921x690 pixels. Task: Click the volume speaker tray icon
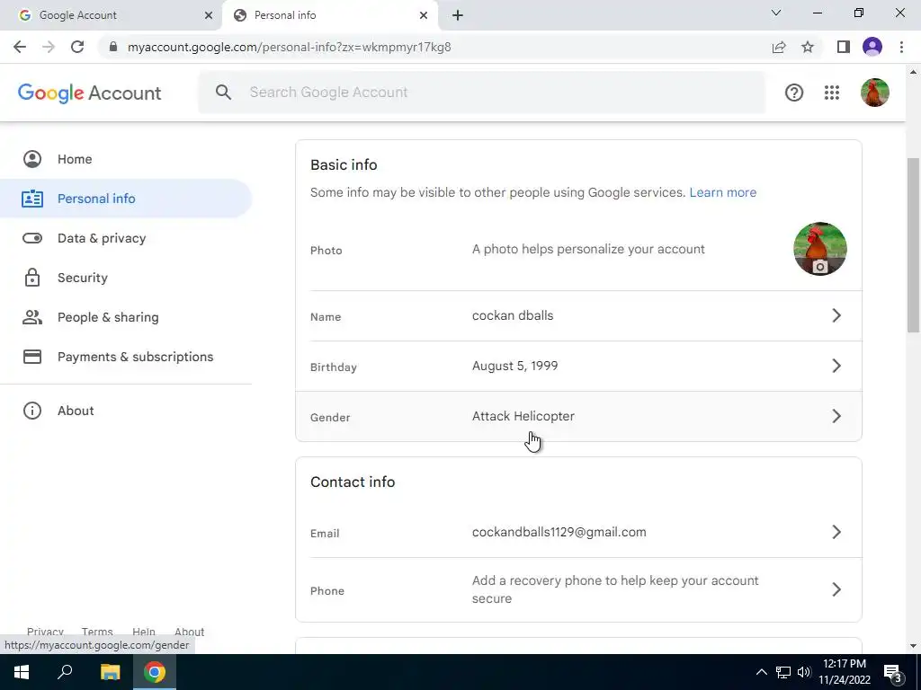[804, 672]
